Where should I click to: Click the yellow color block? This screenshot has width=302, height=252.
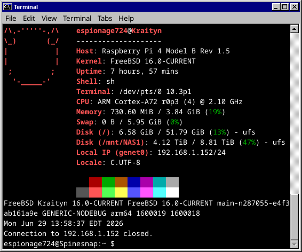point(121,192)
